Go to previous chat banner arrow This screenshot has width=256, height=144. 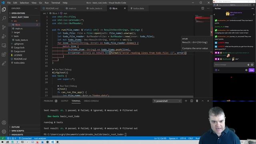214,14
